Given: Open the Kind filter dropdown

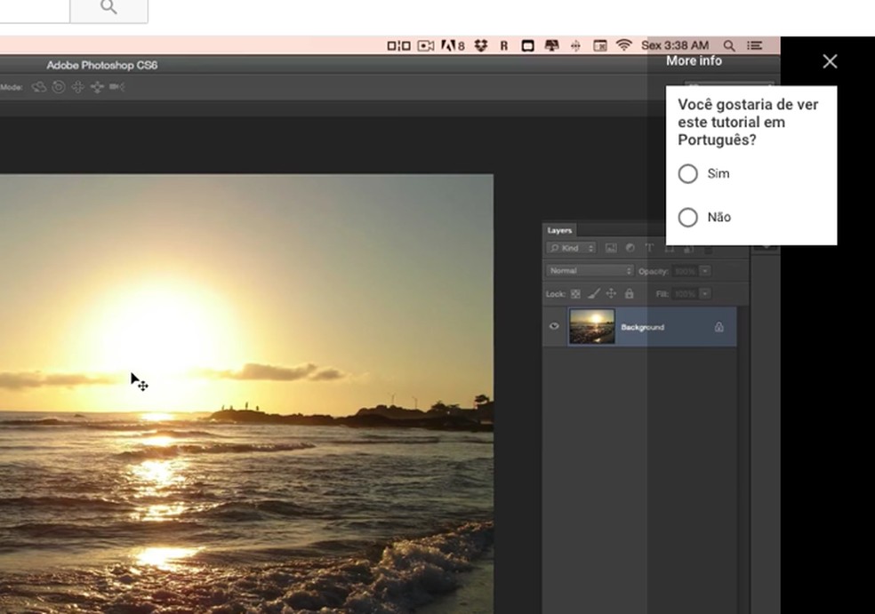Looking at the screenshot, I should pos(571,248).
